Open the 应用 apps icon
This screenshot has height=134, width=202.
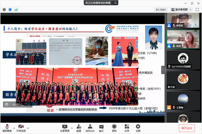tap(127, 128)
